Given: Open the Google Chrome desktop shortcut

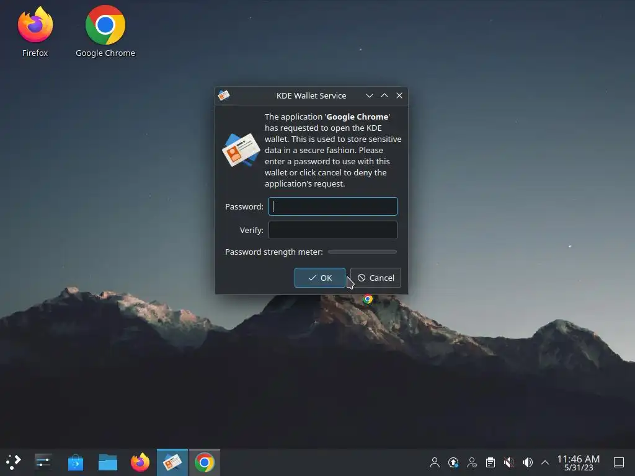Looking at the screenshot, I should [x=105, y=32].
